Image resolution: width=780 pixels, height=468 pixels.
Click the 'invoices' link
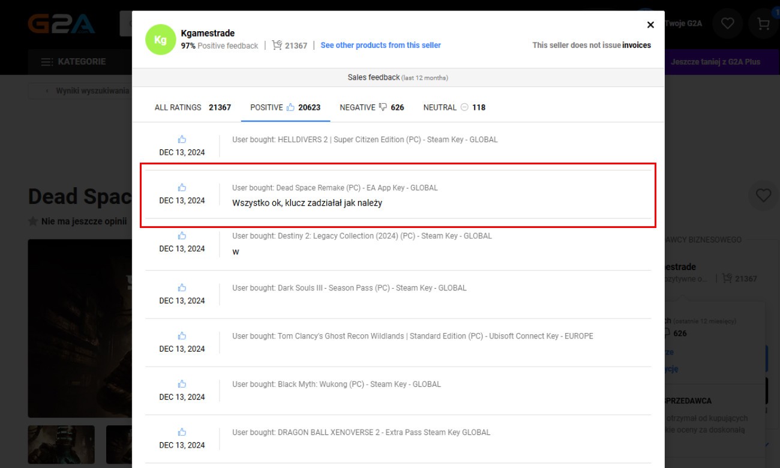click(x=637, y=45)
